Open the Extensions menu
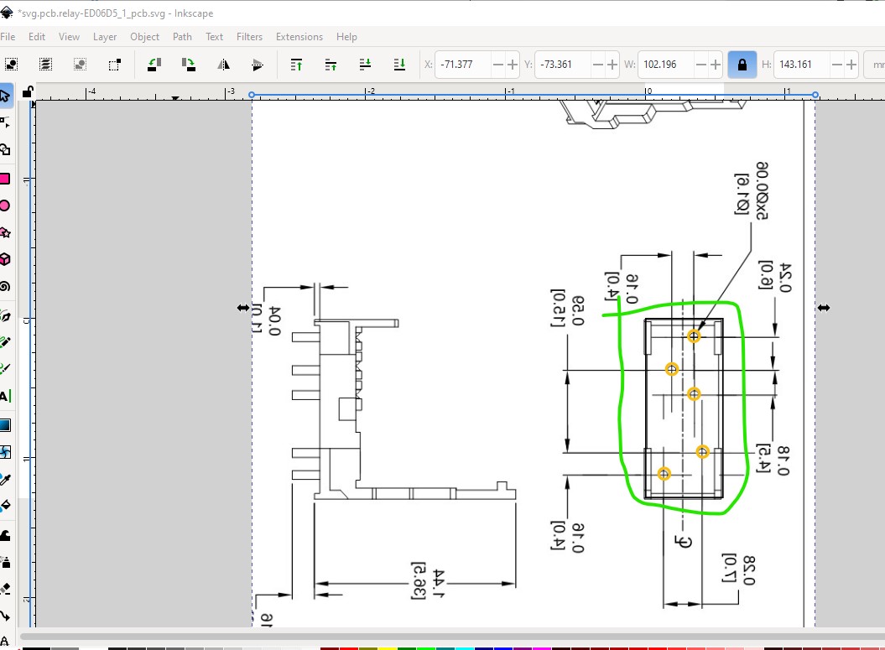Image resolution: width=885 pixels, height=650 pixels. tap(299, 37)
